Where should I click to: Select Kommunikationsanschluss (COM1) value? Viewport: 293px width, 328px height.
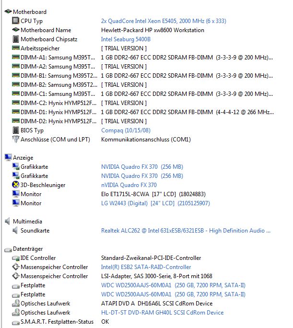pyautogui.click(x=146, y=140)
